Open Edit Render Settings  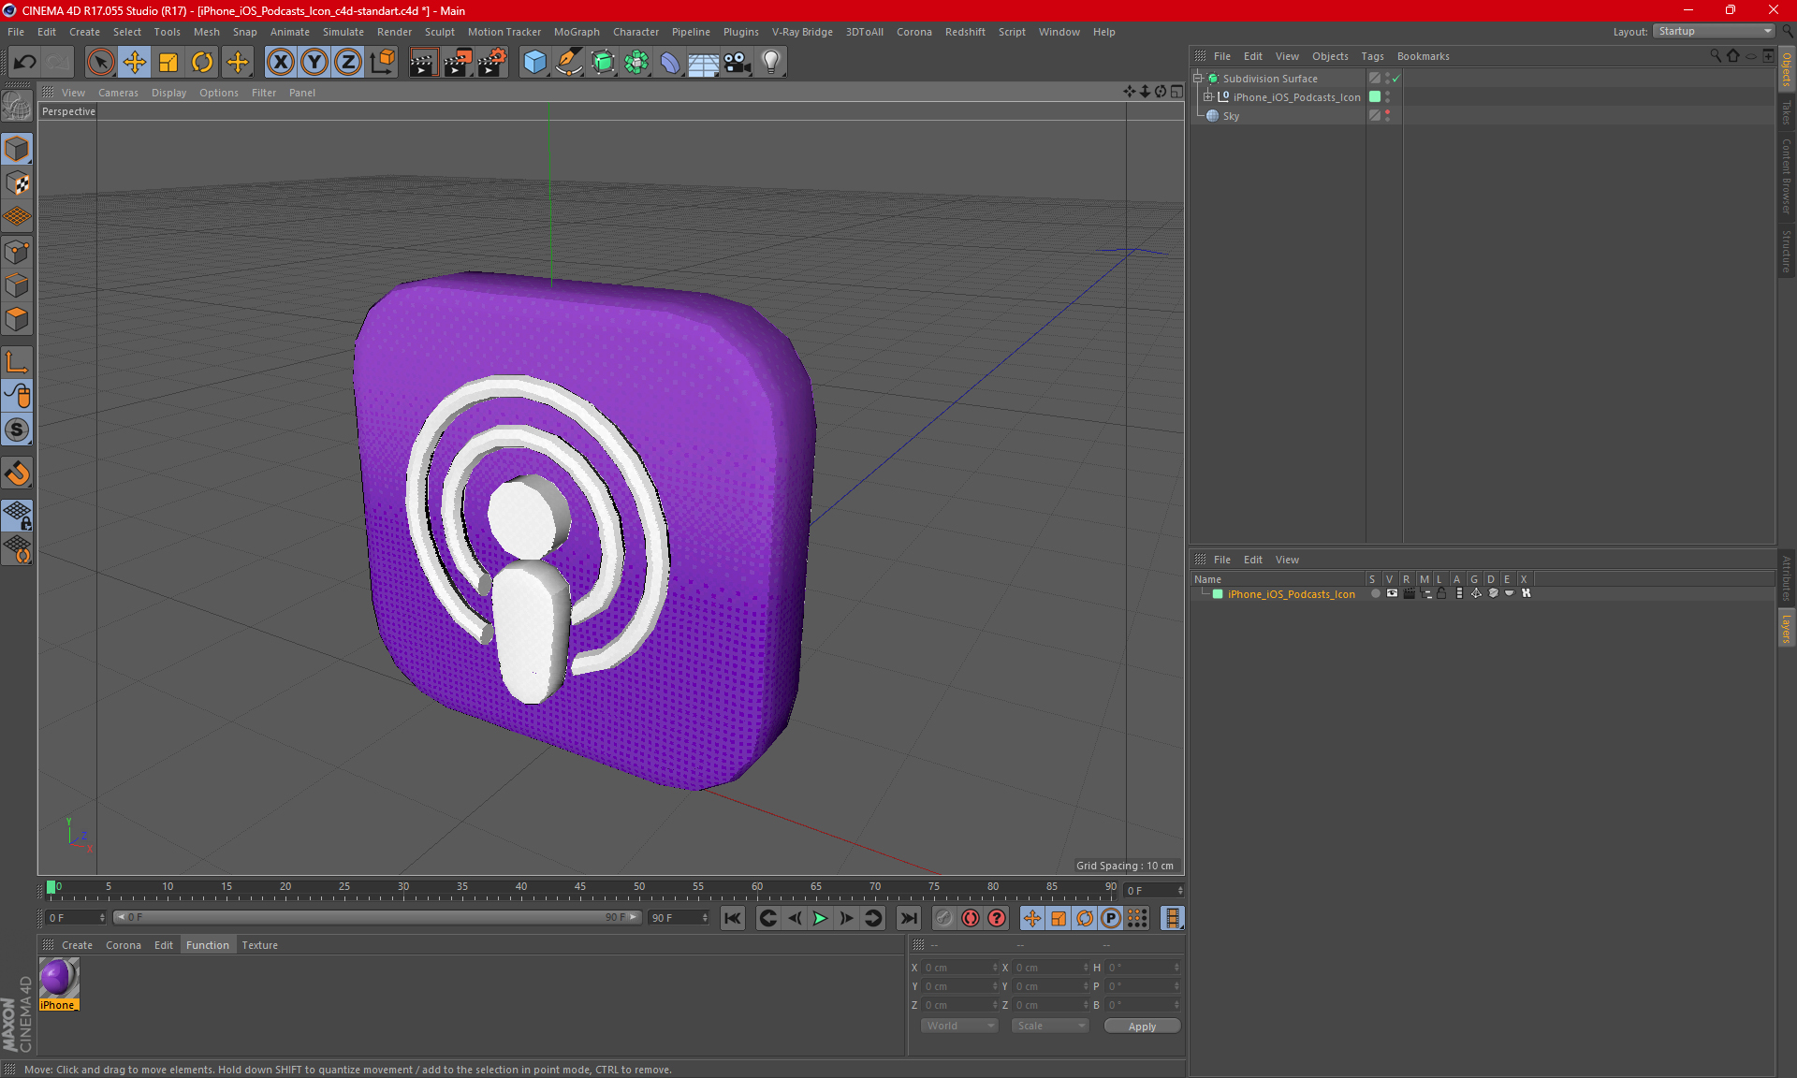point(492,63)
